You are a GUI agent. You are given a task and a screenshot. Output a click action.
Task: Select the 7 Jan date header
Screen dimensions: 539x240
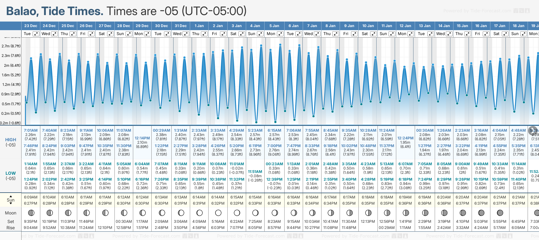312,26
